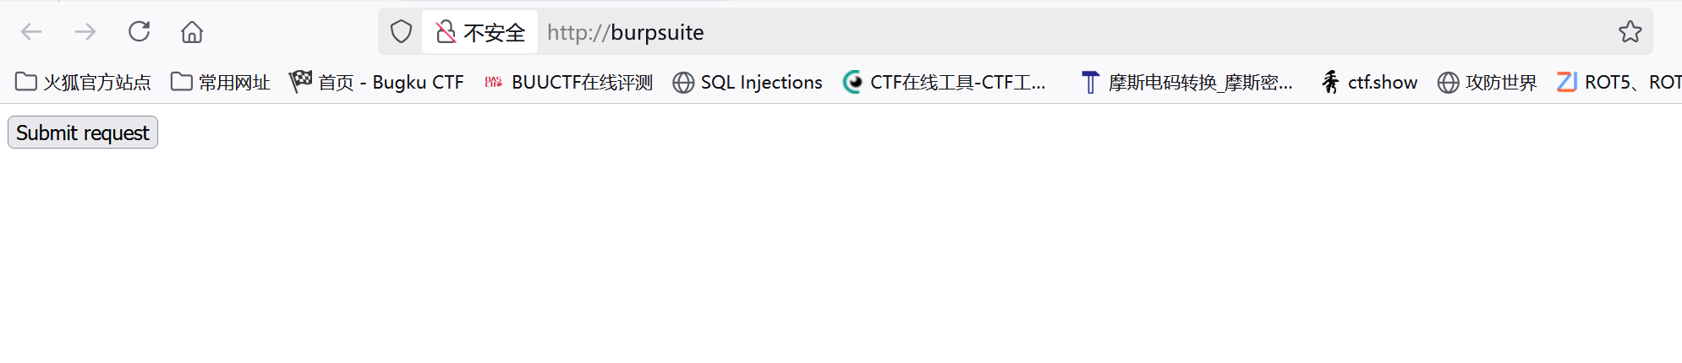Click the insecure connection padlock indicator

coord(446,32)
